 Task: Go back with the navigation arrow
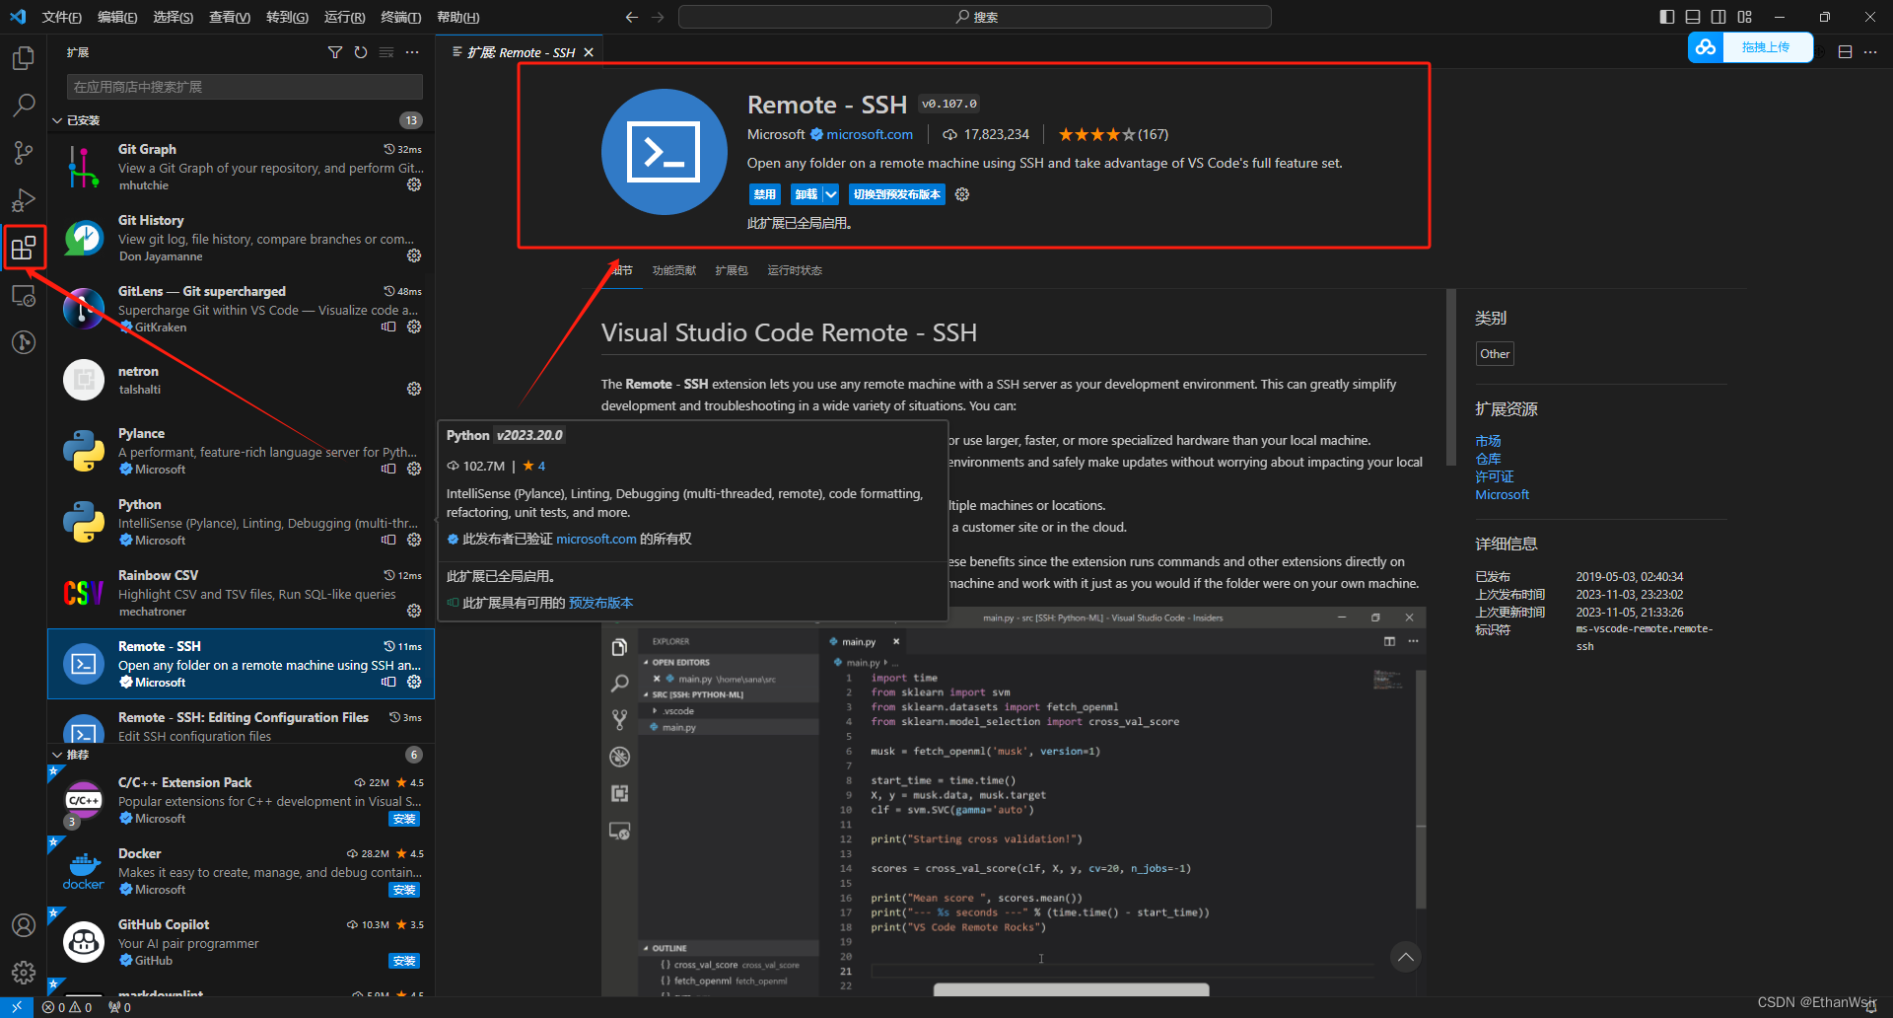click(x=632, y=17)
